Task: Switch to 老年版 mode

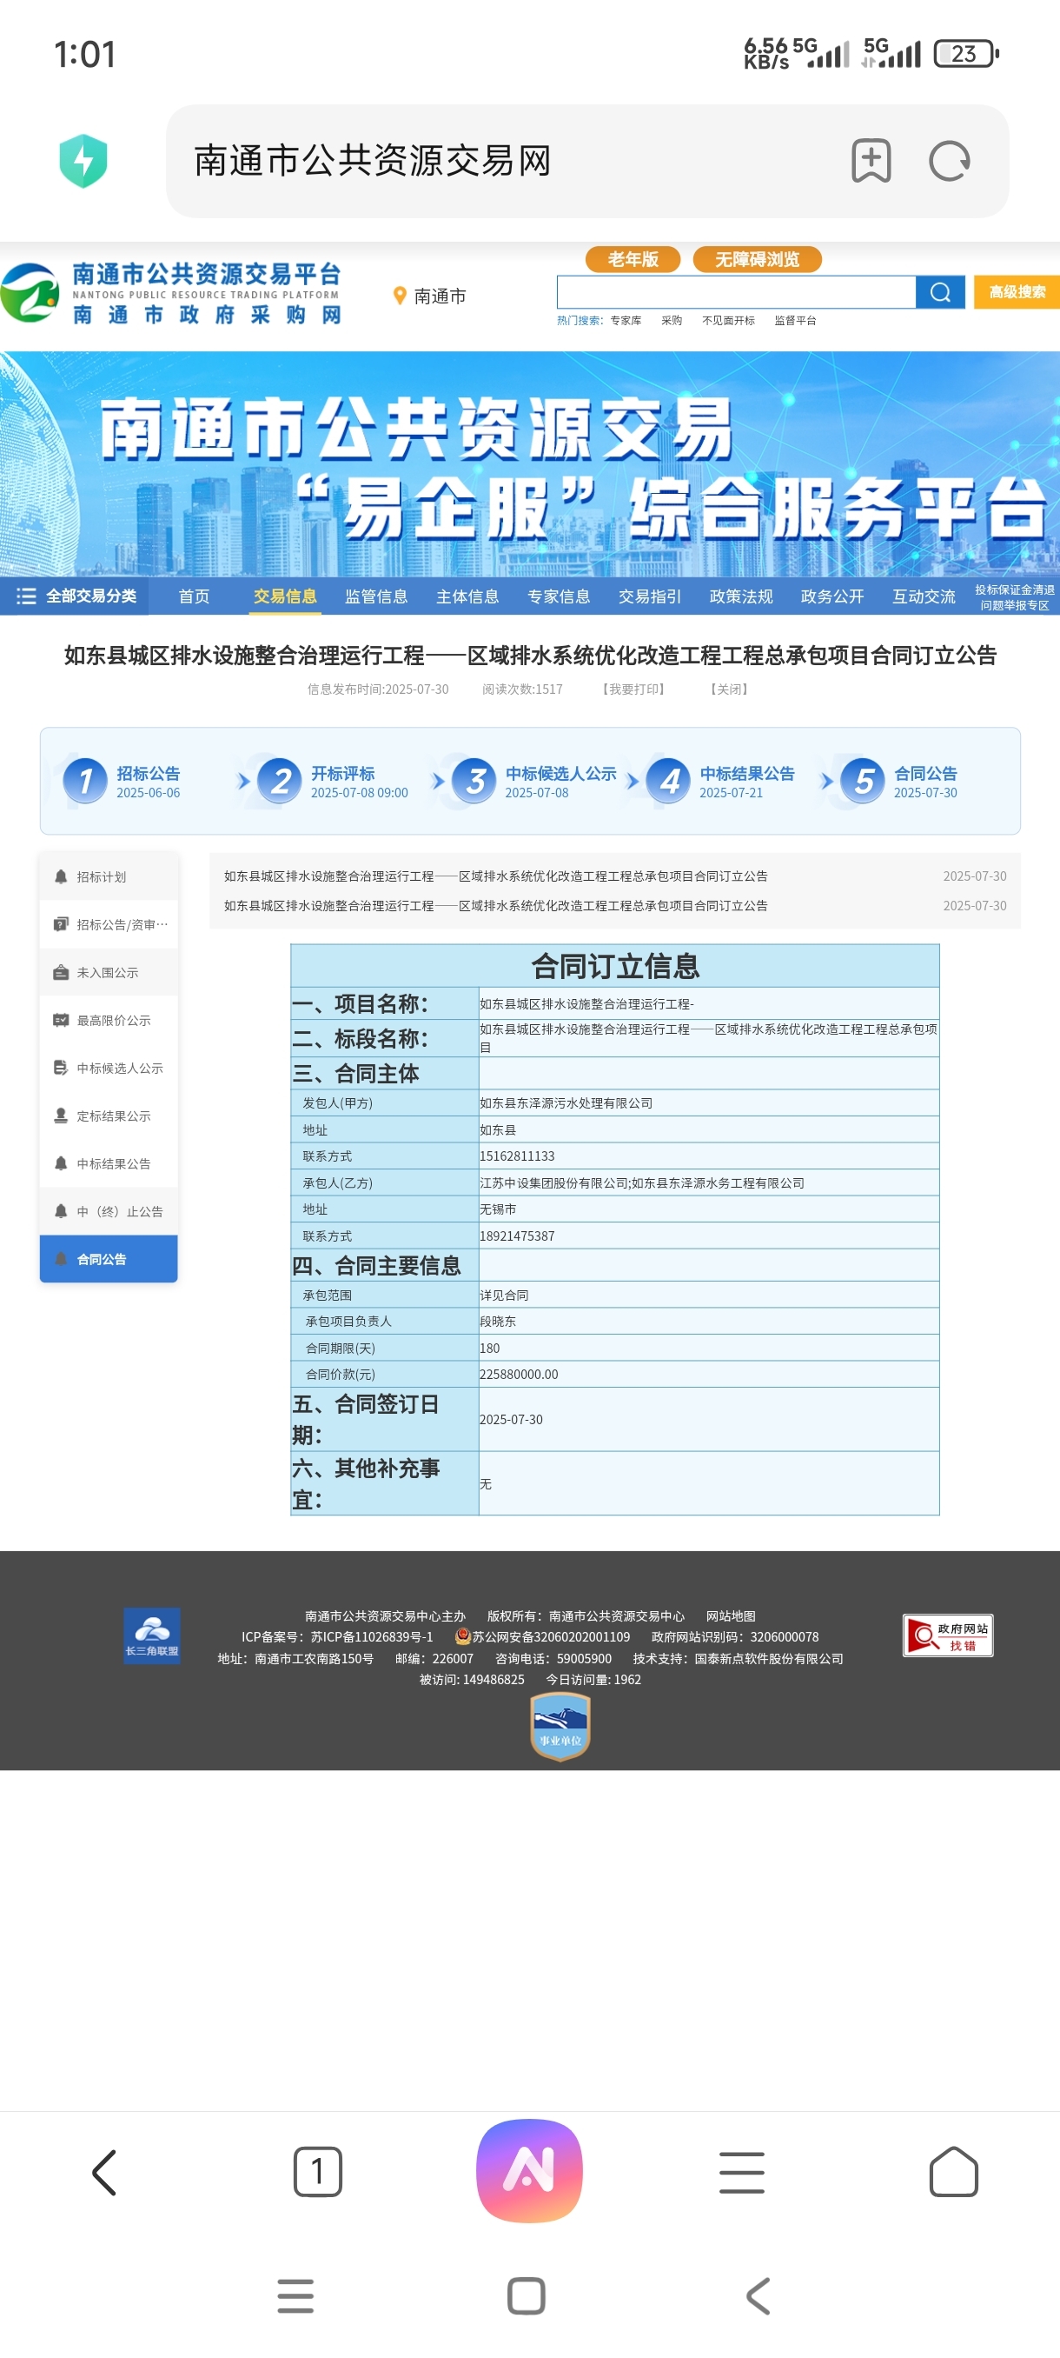Action: pos(633,259)
